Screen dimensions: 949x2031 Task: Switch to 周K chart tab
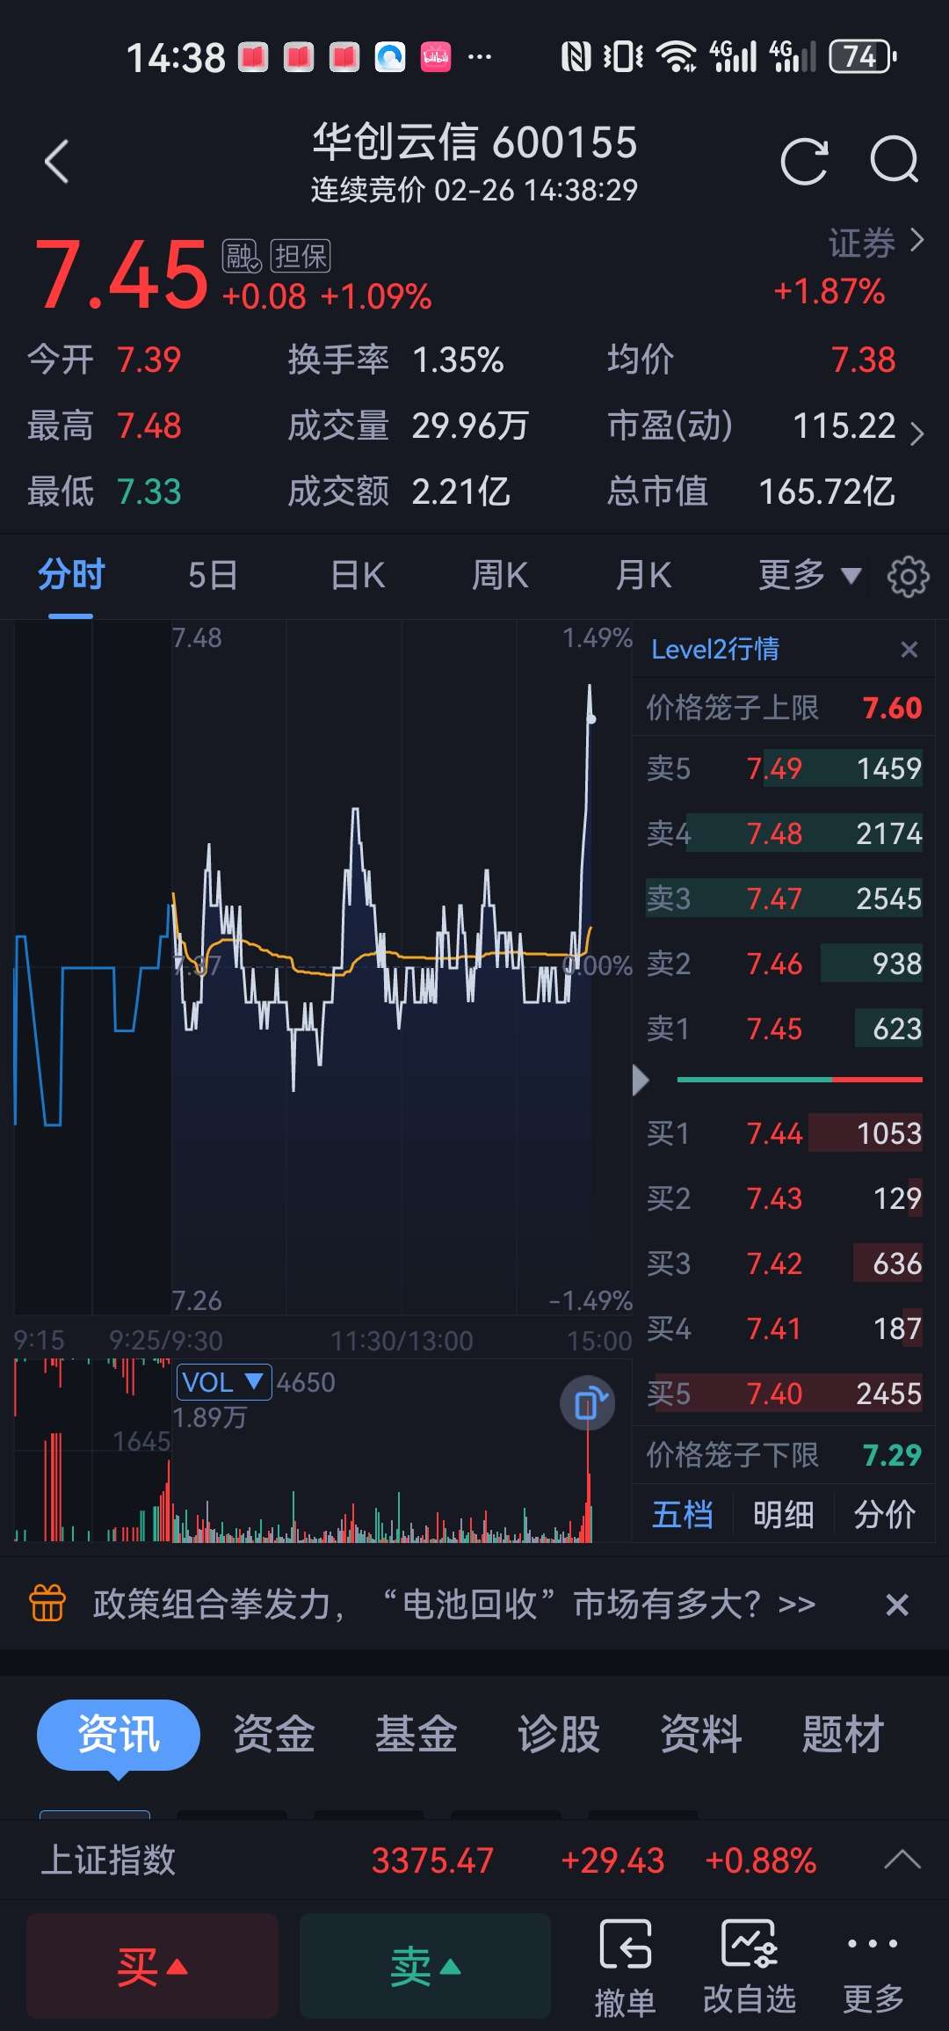[500, 576]
